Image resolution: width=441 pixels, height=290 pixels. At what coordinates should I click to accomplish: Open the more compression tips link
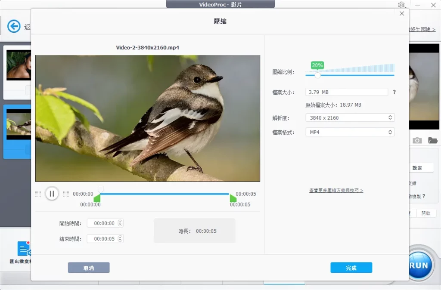click(x=336, y=190)
